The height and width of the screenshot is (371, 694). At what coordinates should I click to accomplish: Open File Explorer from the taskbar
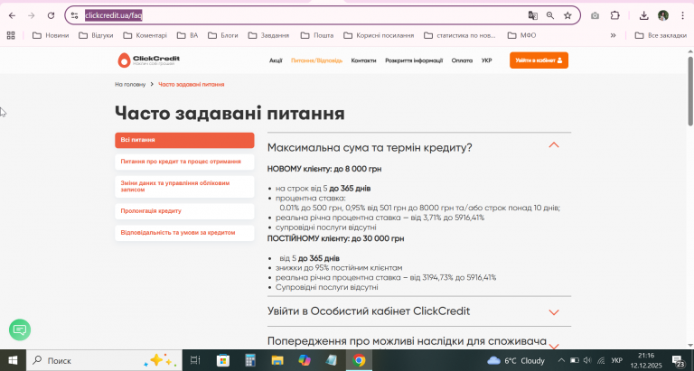pyautogui.click(x=277, y=360)
